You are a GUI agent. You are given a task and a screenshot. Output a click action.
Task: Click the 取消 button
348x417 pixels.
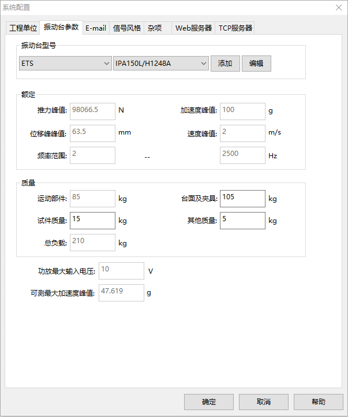[264, 402]
